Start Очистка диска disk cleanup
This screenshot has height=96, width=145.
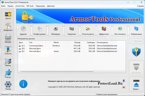pos(88,31)
